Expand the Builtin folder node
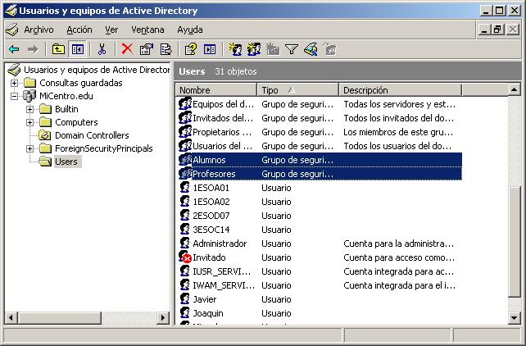This screenshot has width=526, height=346. [x=30, y=109]
